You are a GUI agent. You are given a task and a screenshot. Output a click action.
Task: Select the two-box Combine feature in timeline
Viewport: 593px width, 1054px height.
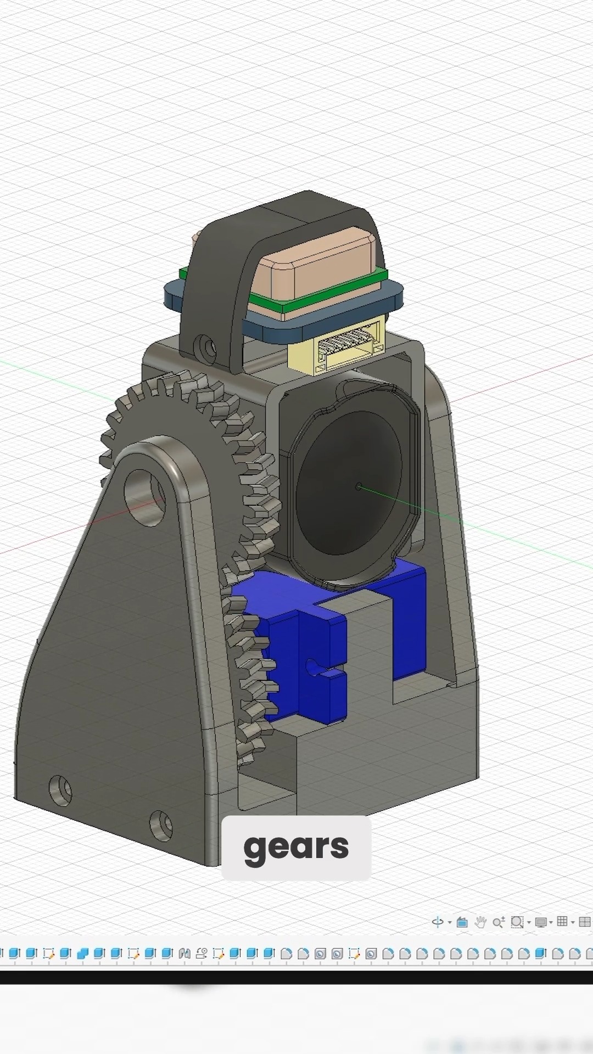pyautogui.click(x=82, y=954)
